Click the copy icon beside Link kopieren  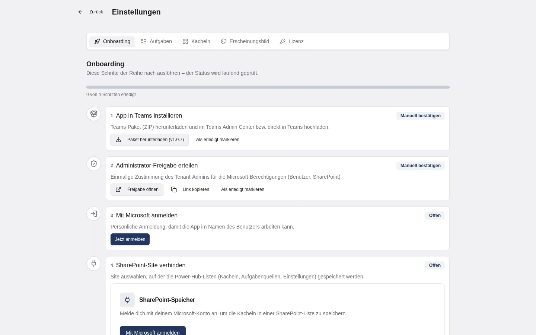[x=174, y=189]
